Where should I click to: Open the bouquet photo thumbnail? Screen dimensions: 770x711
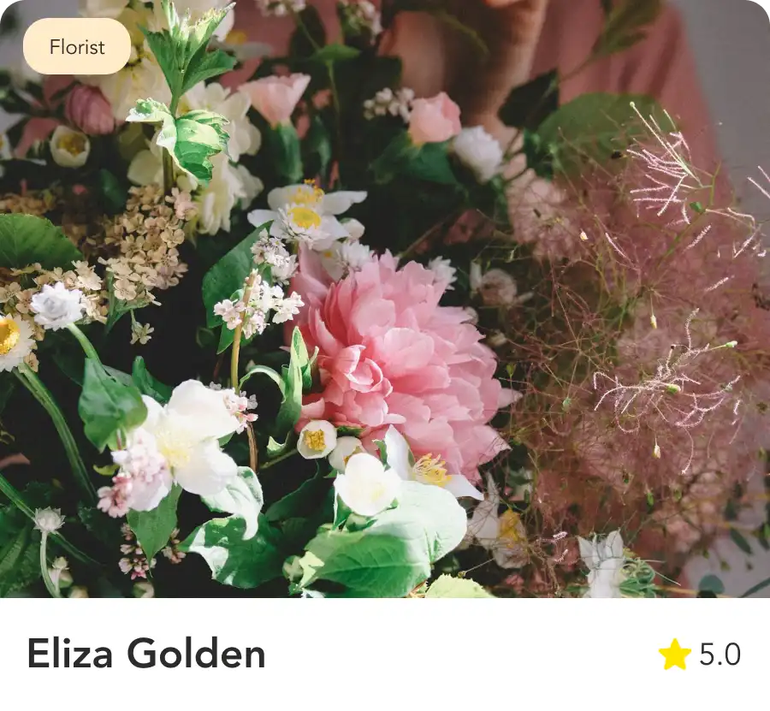385,299
